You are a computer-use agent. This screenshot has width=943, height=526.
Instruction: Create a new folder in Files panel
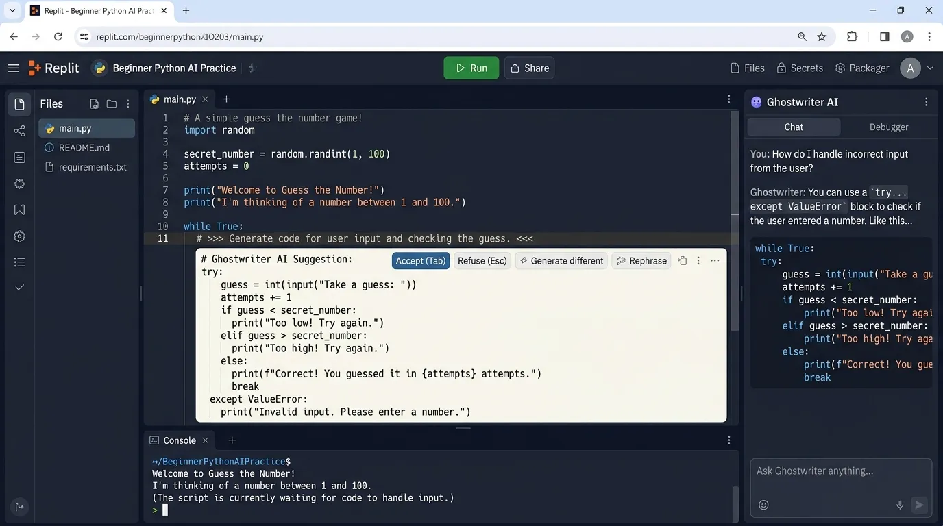(x=112, y=104)
